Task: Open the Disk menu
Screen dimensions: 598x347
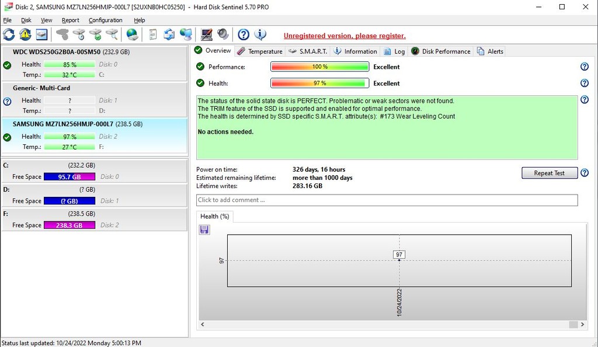Action: coord(26,20)
